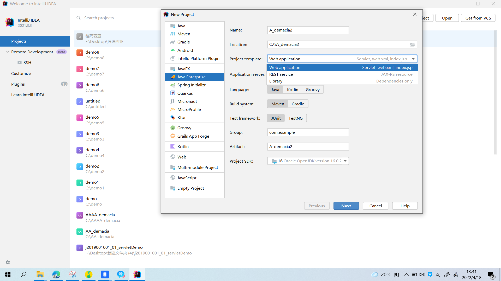Click the Artifact input field
501x281 pixels.
pos(308,146)
